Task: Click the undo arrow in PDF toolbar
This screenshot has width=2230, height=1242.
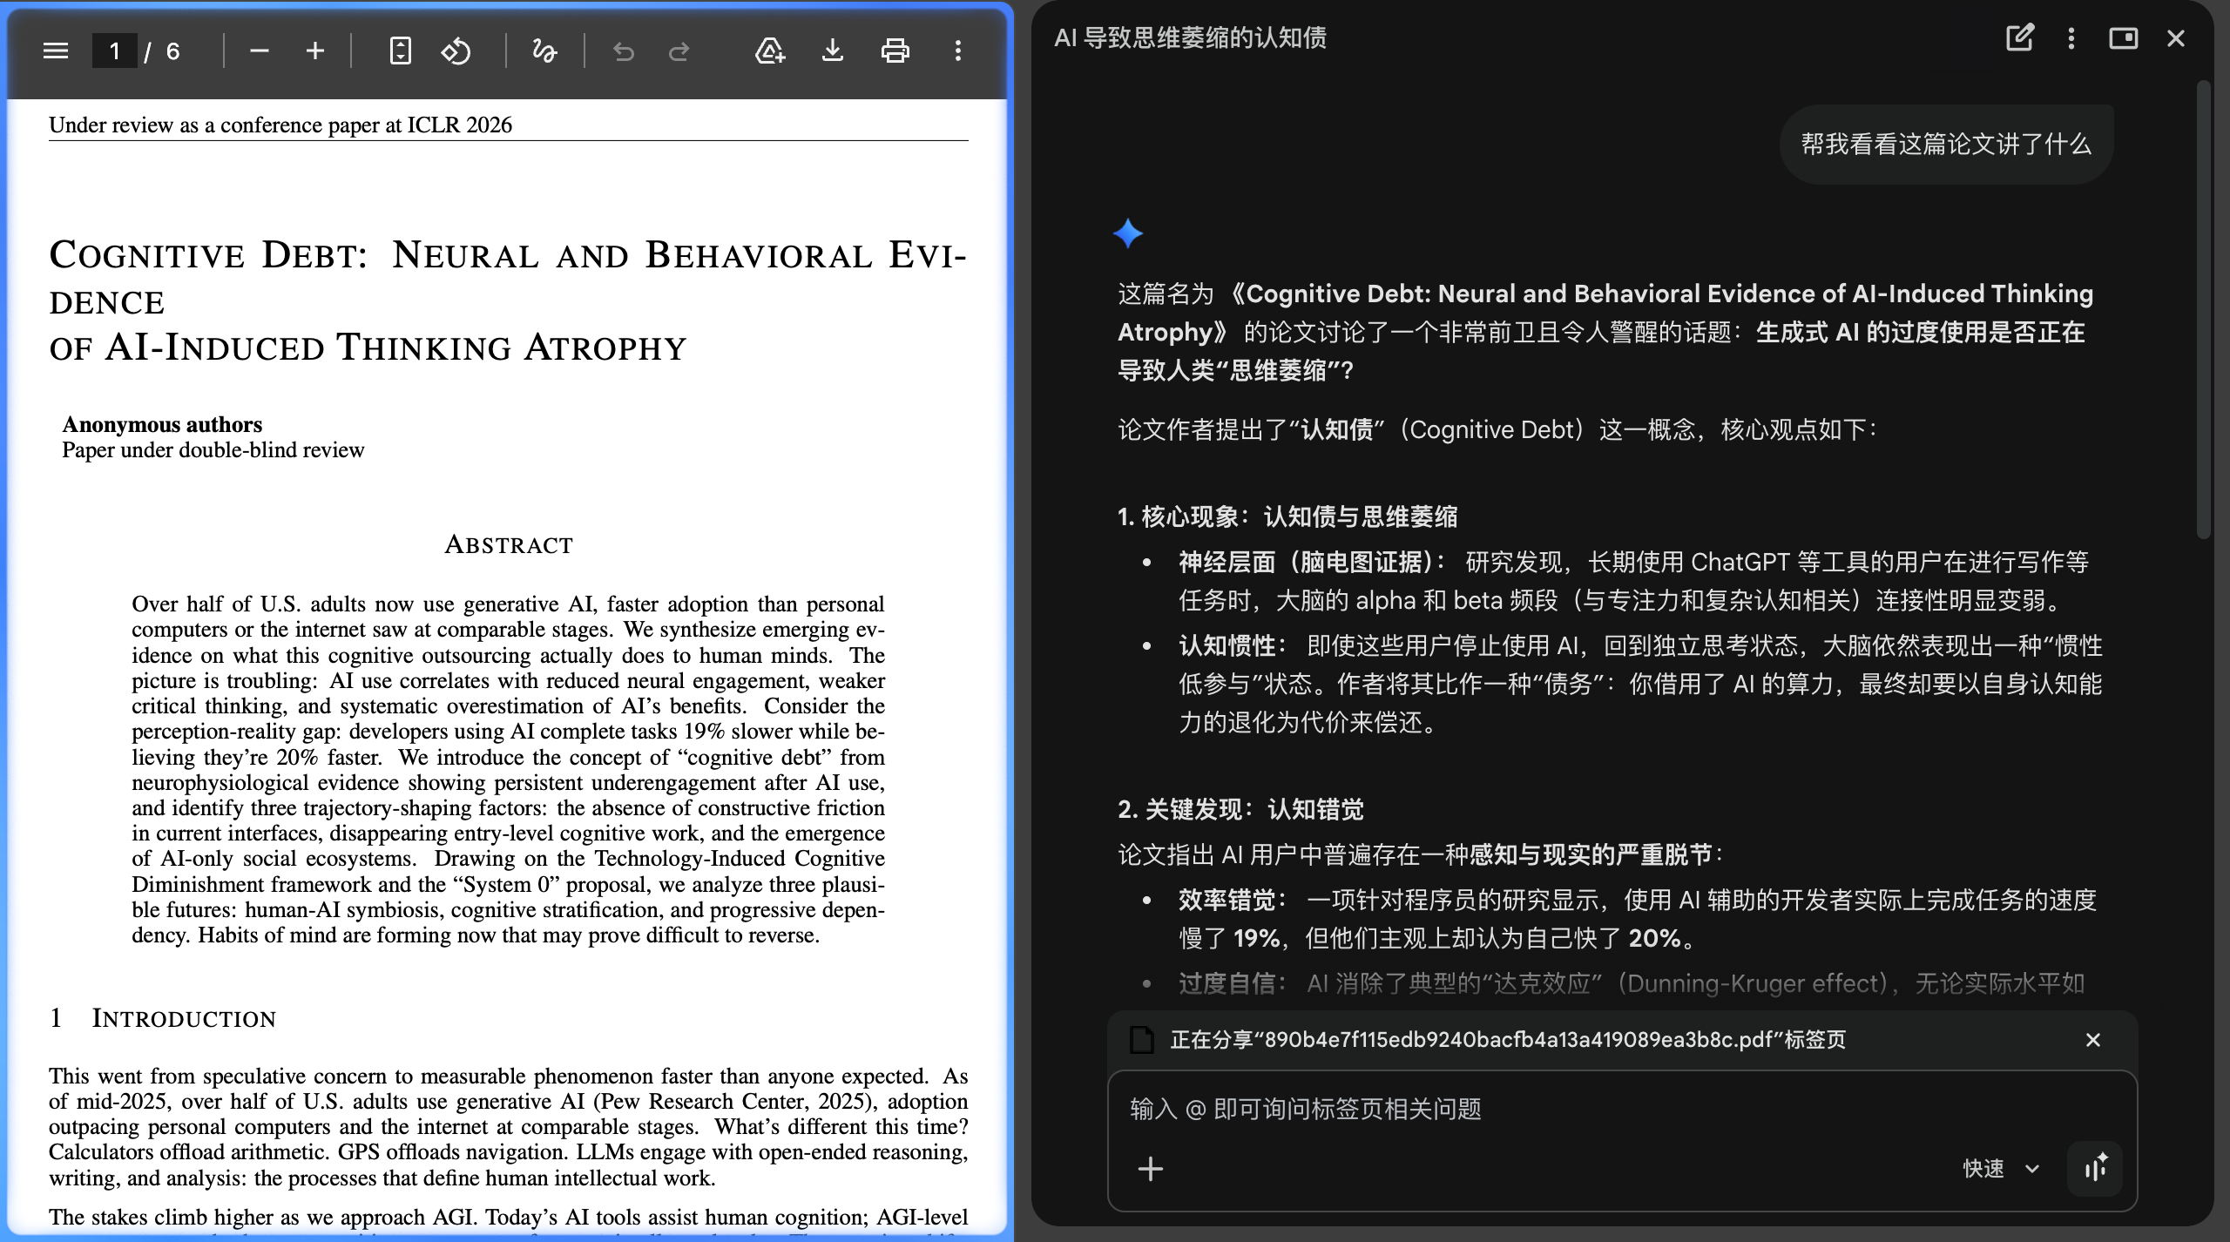Action: pyautogui.click(x=623, y=51)
